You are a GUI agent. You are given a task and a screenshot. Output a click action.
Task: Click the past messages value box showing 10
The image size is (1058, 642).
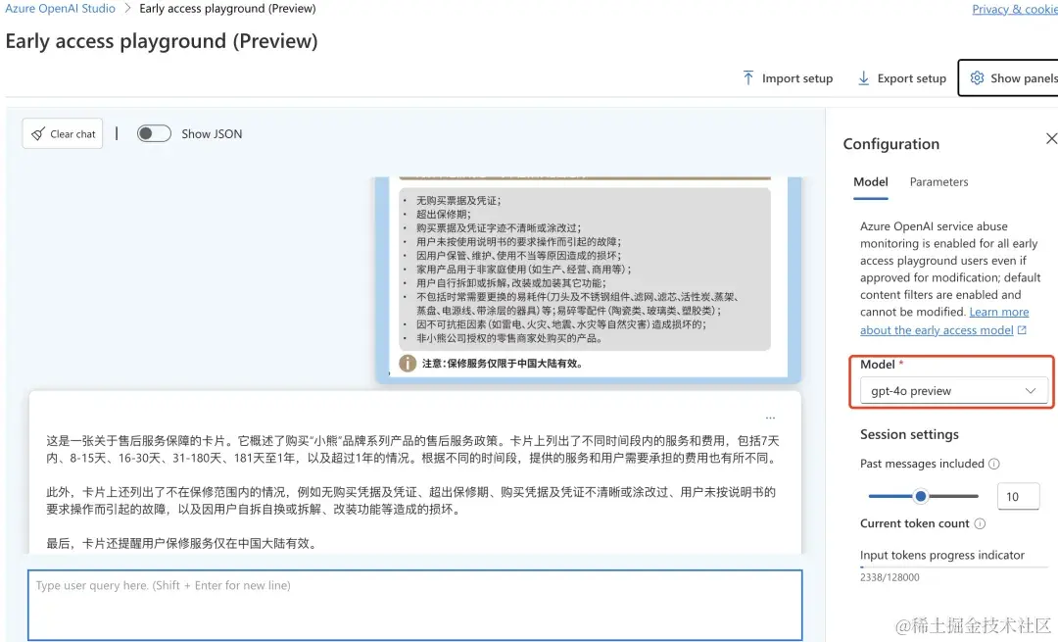(1018, 496)
